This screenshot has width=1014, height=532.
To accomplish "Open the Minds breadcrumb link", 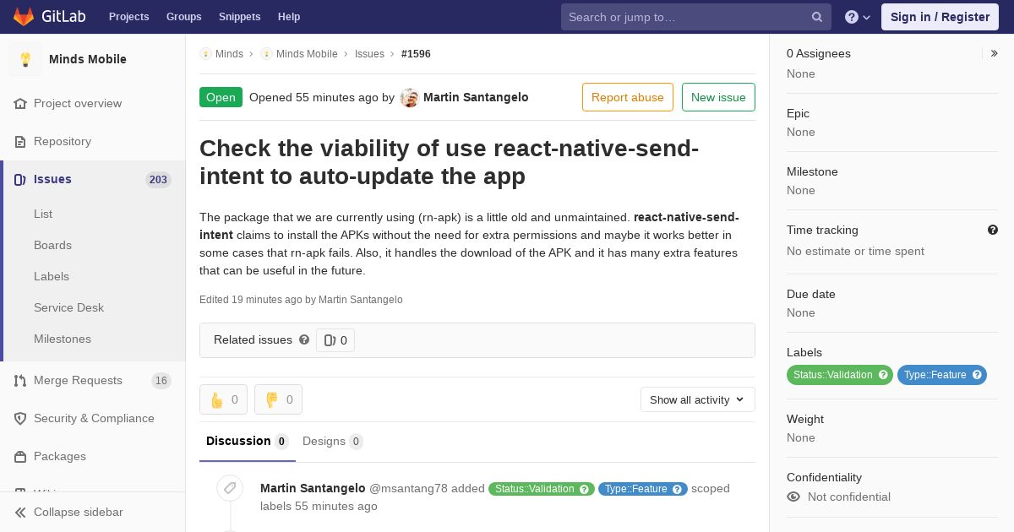I will tap(229, 54).
